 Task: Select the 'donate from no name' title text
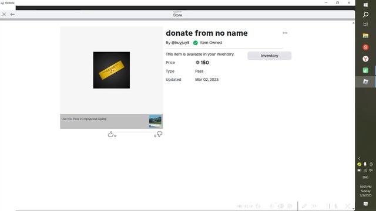pyautogui.click(x=206, y=33)
